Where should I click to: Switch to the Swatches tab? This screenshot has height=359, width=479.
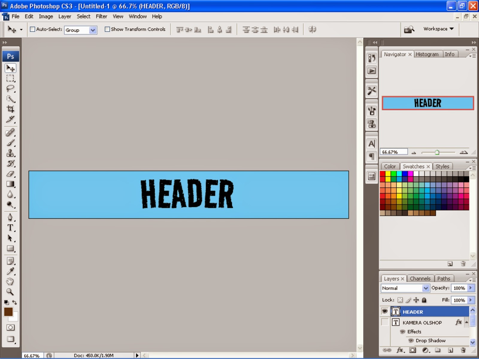click(414, 166)
